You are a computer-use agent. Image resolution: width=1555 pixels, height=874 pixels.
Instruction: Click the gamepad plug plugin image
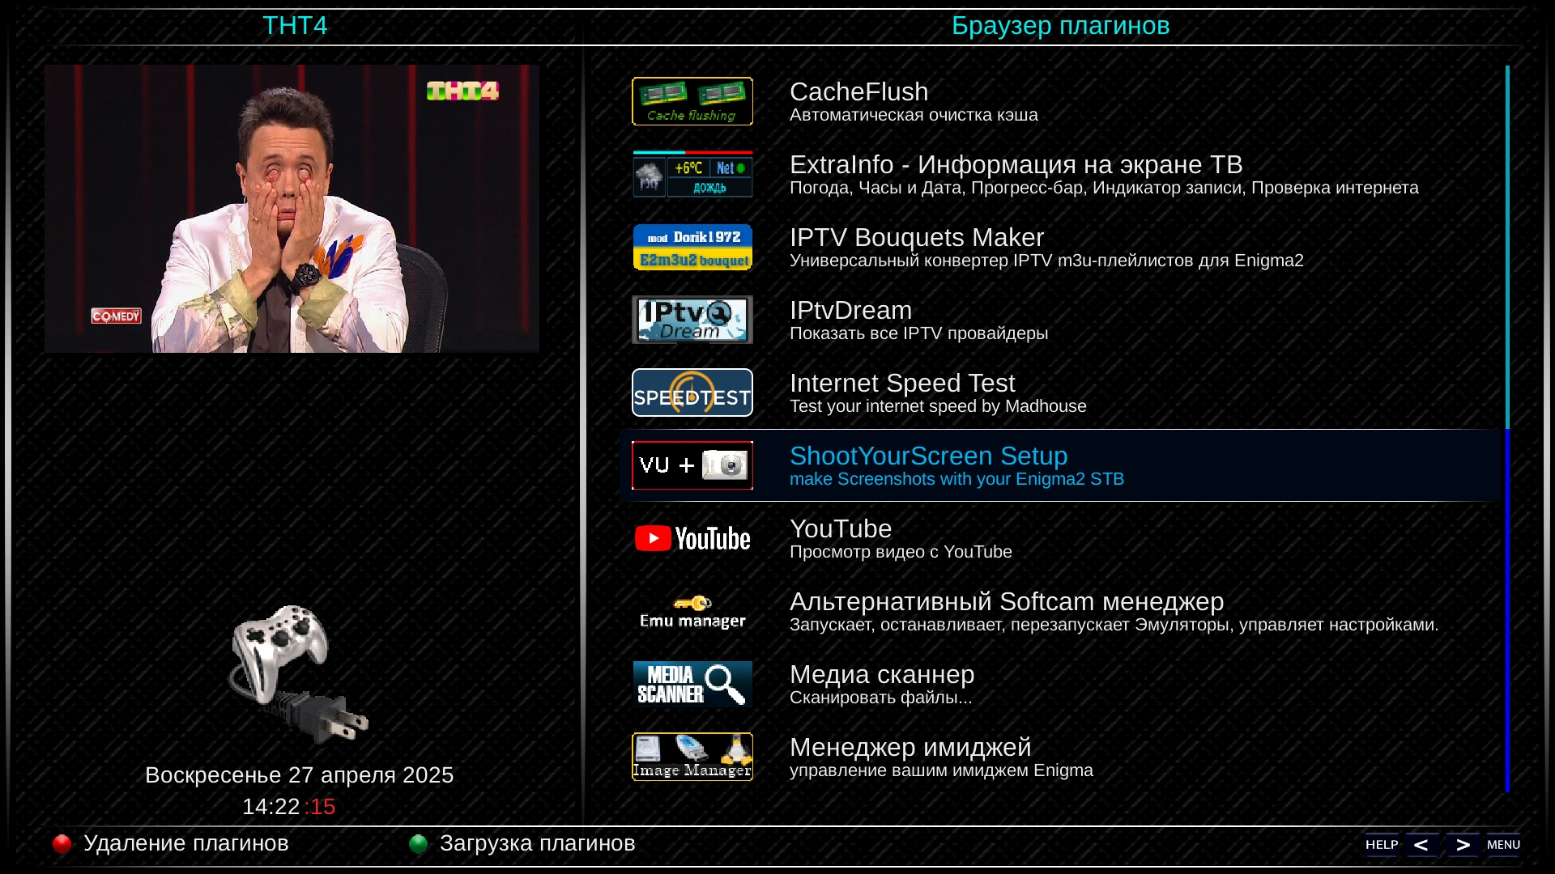click(x=298, y=674)
